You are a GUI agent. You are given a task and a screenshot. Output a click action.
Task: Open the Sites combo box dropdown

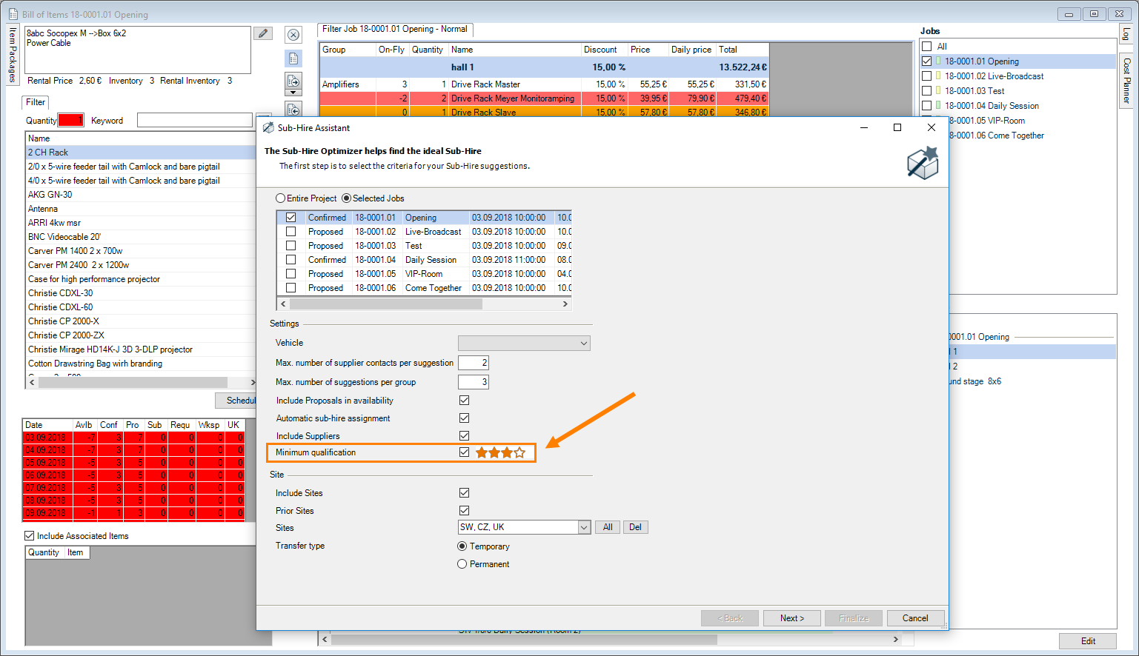coord(584,527)
